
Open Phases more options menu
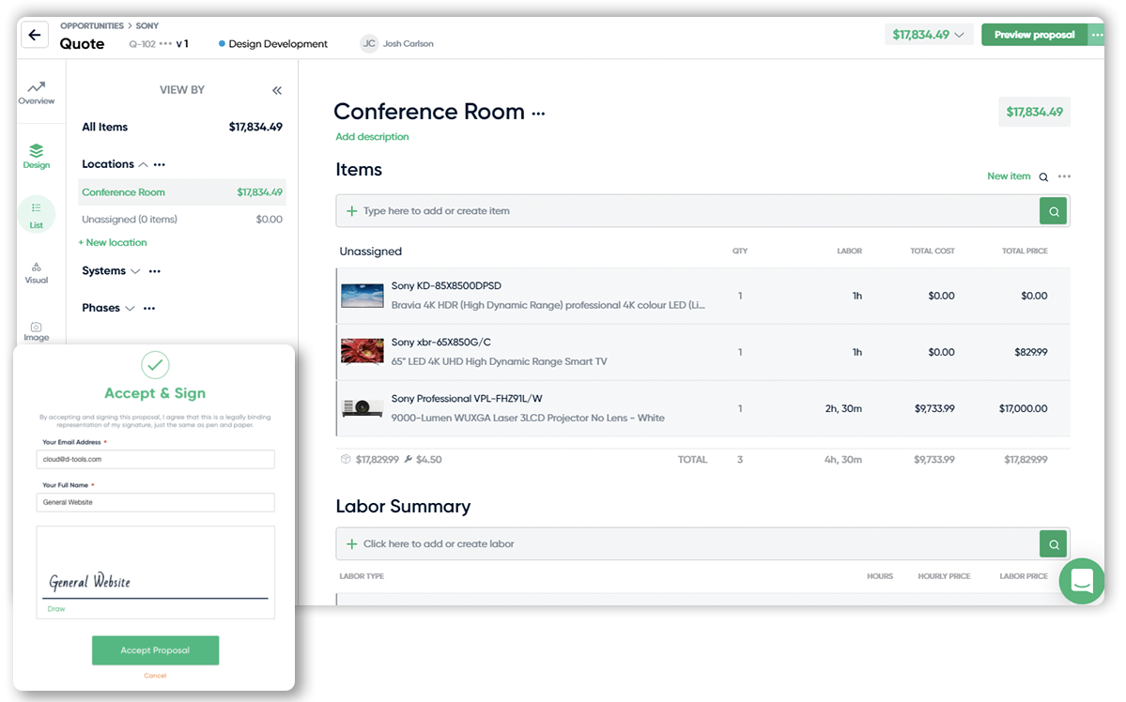pos(149,308)
